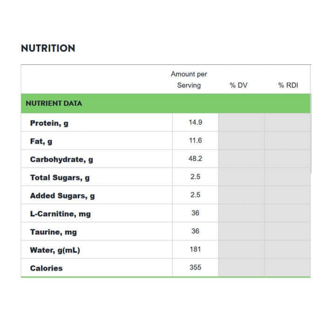Screen dimensions: 326x326
Task: Select the L-Carnitine, mg row label
Action: point(60,214)
